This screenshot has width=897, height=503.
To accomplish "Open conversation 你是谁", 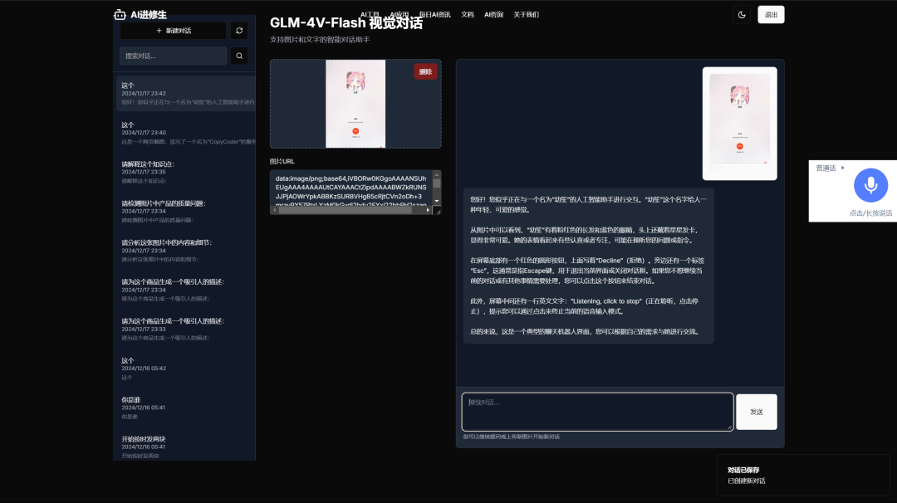I will (x=186, y=408).
